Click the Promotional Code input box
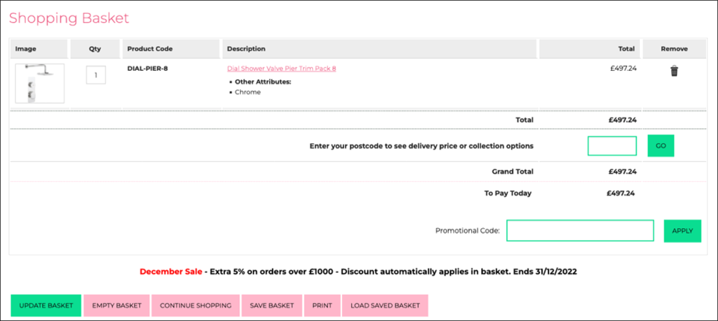 click(x=580, y=231)
